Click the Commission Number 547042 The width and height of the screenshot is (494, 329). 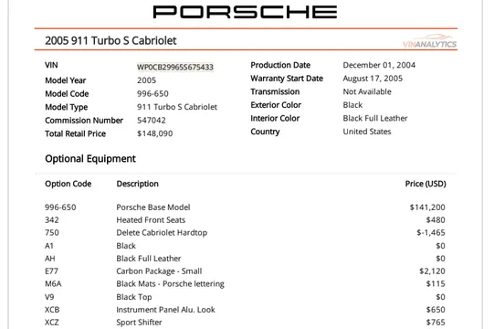click(152, 121)
